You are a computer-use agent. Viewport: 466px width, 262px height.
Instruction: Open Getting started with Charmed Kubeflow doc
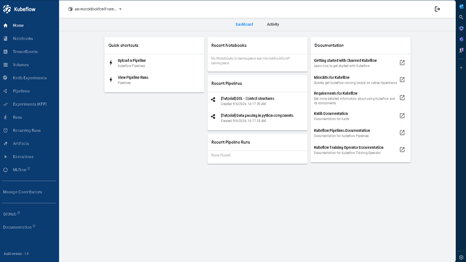tap(345, 60)
